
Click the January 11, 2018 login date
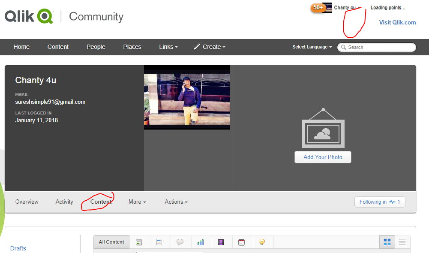pyautogui.click(x=36, y=120)
